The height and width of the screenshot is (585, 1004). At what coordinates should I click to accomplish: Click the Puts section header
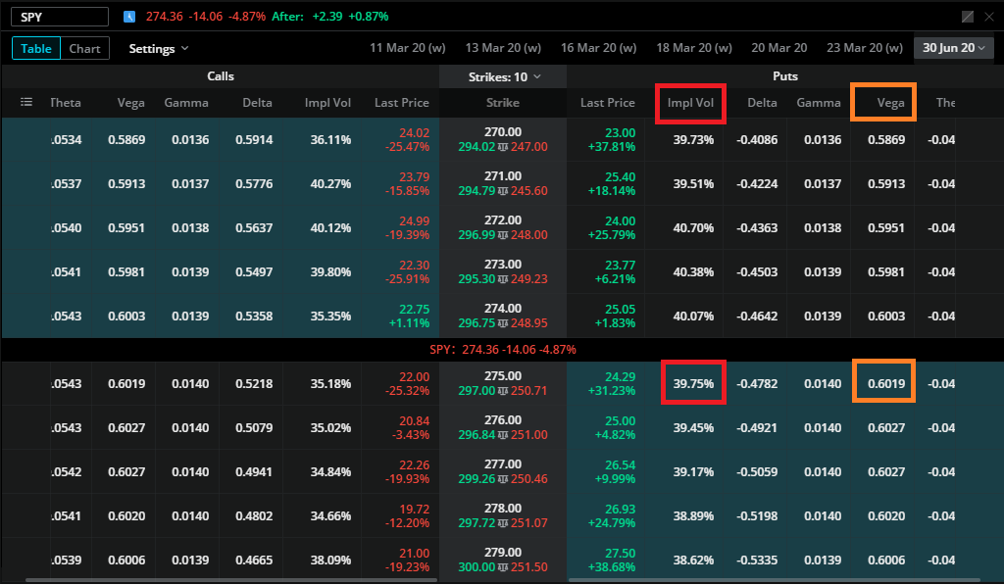(785, 76)
